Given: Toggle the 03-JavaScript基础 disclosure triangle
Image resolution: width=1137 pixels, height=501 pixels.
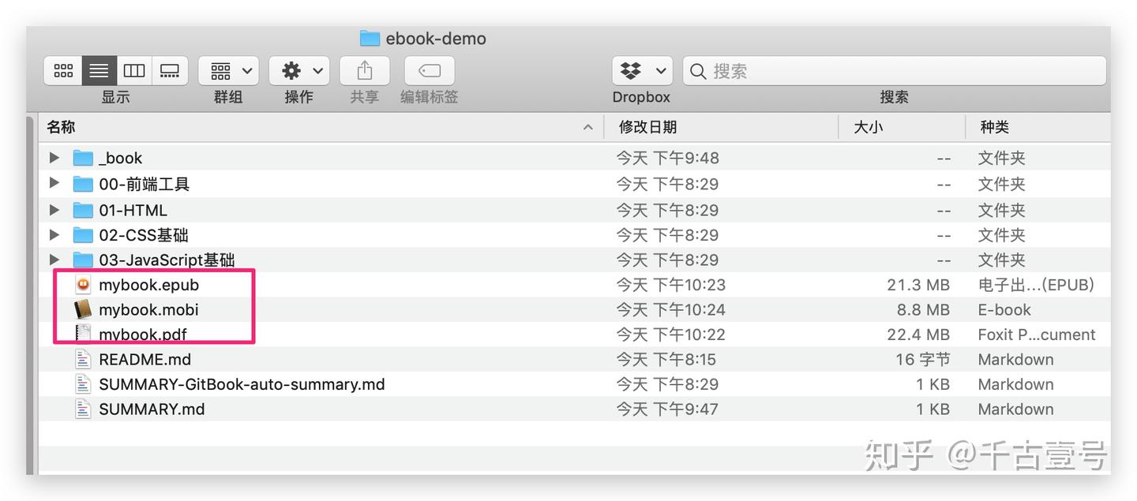Looking at the screenshot, I should coord(53,260).
